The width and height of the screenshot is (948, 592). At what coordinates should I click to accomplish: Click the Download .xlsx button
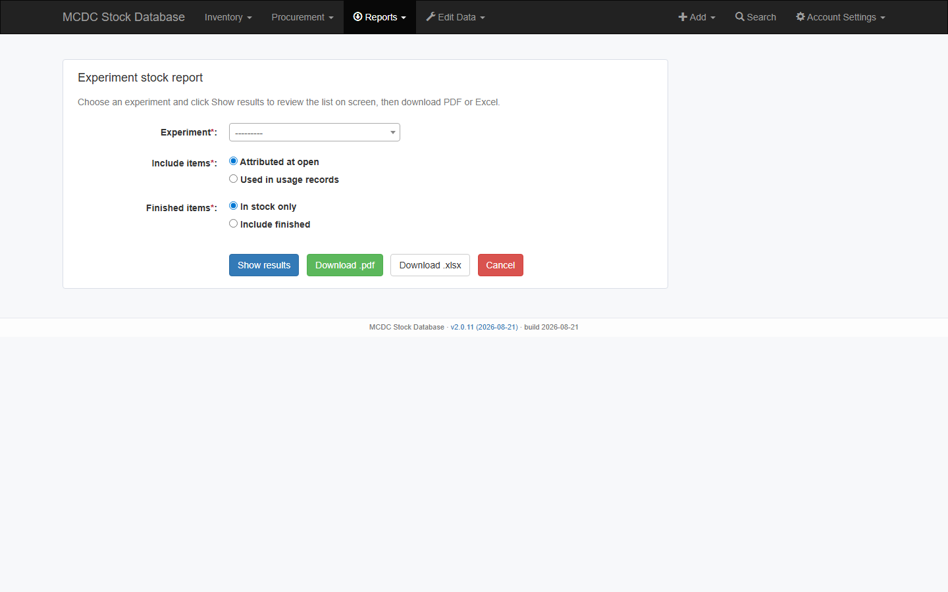point(430,265)
